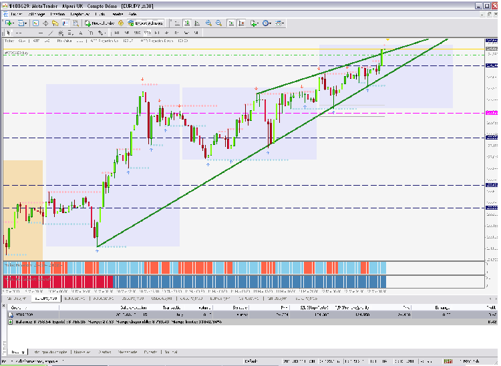Switch to the M5 timeframe

(126, 33)
